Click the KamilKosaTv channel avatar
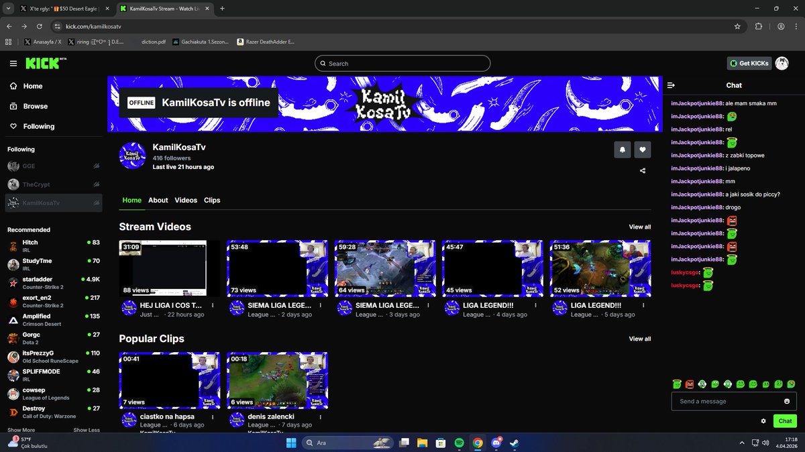 click(133, 156)
